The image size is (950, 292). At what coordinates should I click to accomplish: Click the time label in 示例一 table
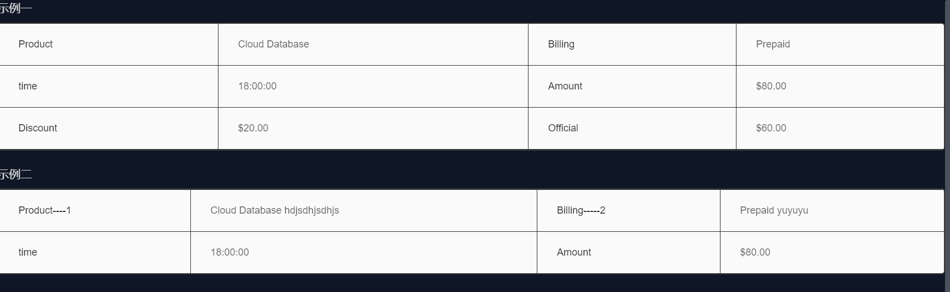tap(28, 86)
